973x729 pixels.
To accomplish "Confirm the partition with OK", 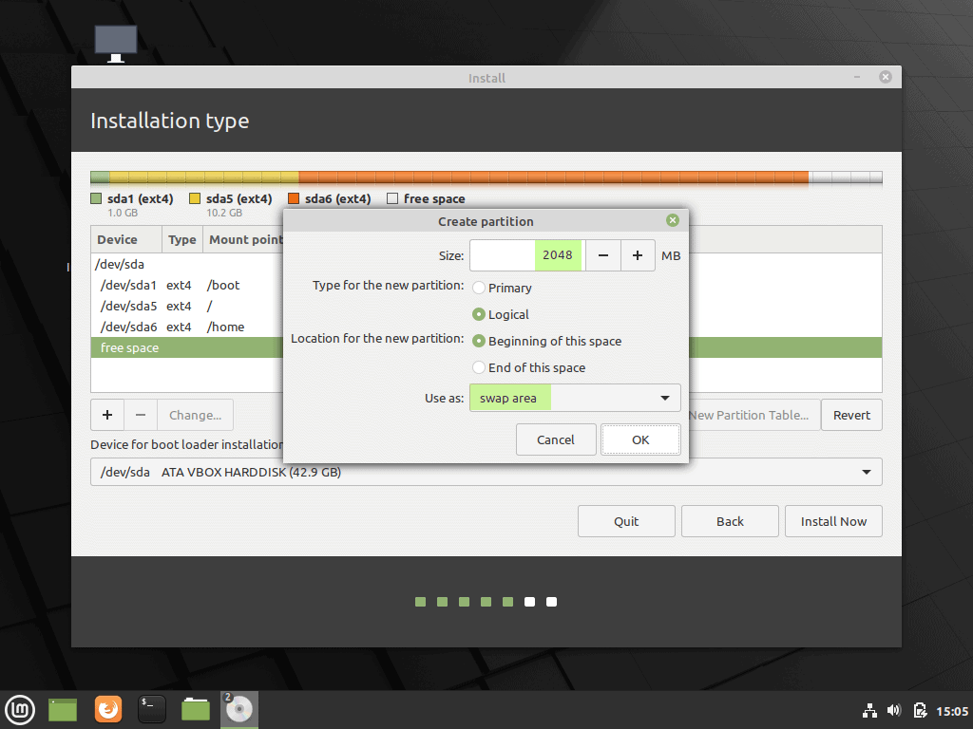I will click(x=639, y=439).
